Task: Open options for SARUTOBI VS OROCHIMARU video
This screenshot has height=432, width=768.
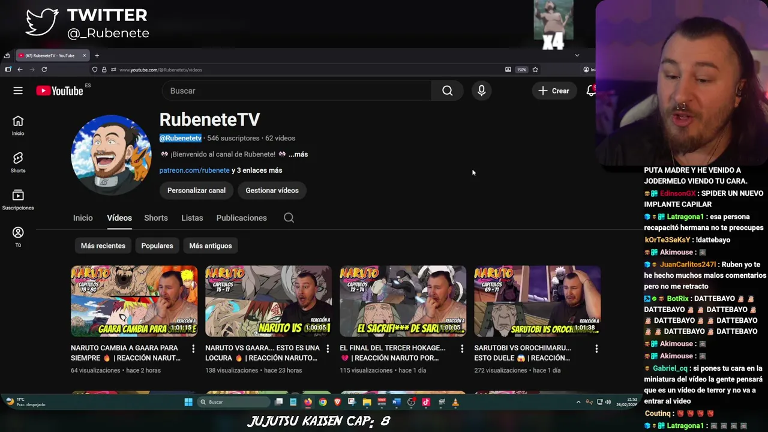Action: pyautogui.click(x=596, y=349)
